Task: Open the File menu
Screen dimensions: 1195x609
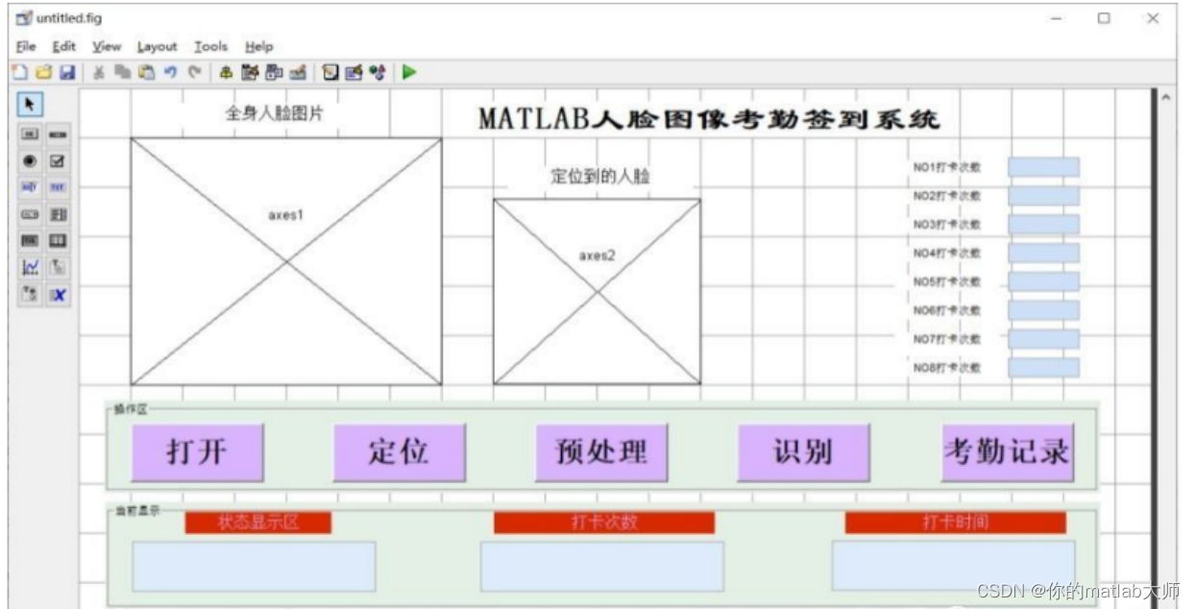Action: pyautogui.click(x=26, y=46)
